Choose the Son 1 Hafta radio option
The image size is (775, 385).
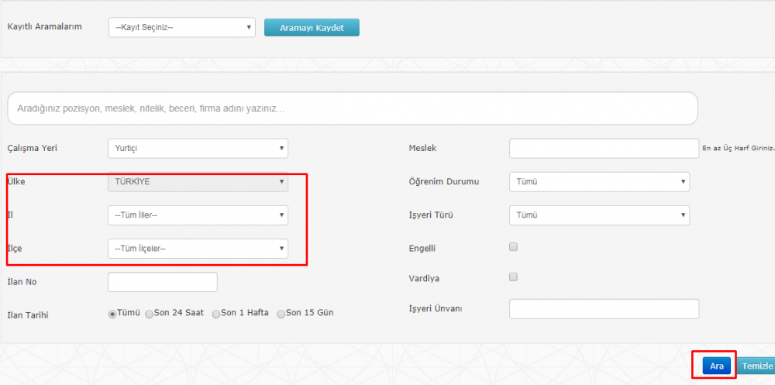pyautogui.click(x=216, y=314)
